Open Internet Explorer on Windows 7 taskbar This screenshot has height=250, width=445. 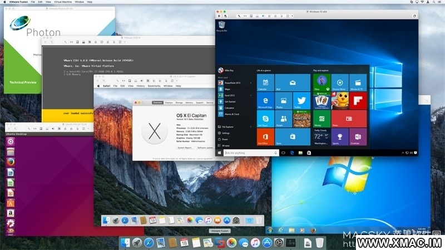click(281, 230)
